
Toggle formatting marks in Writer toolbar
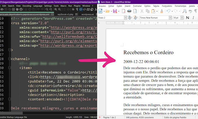(x=196, y=11)
